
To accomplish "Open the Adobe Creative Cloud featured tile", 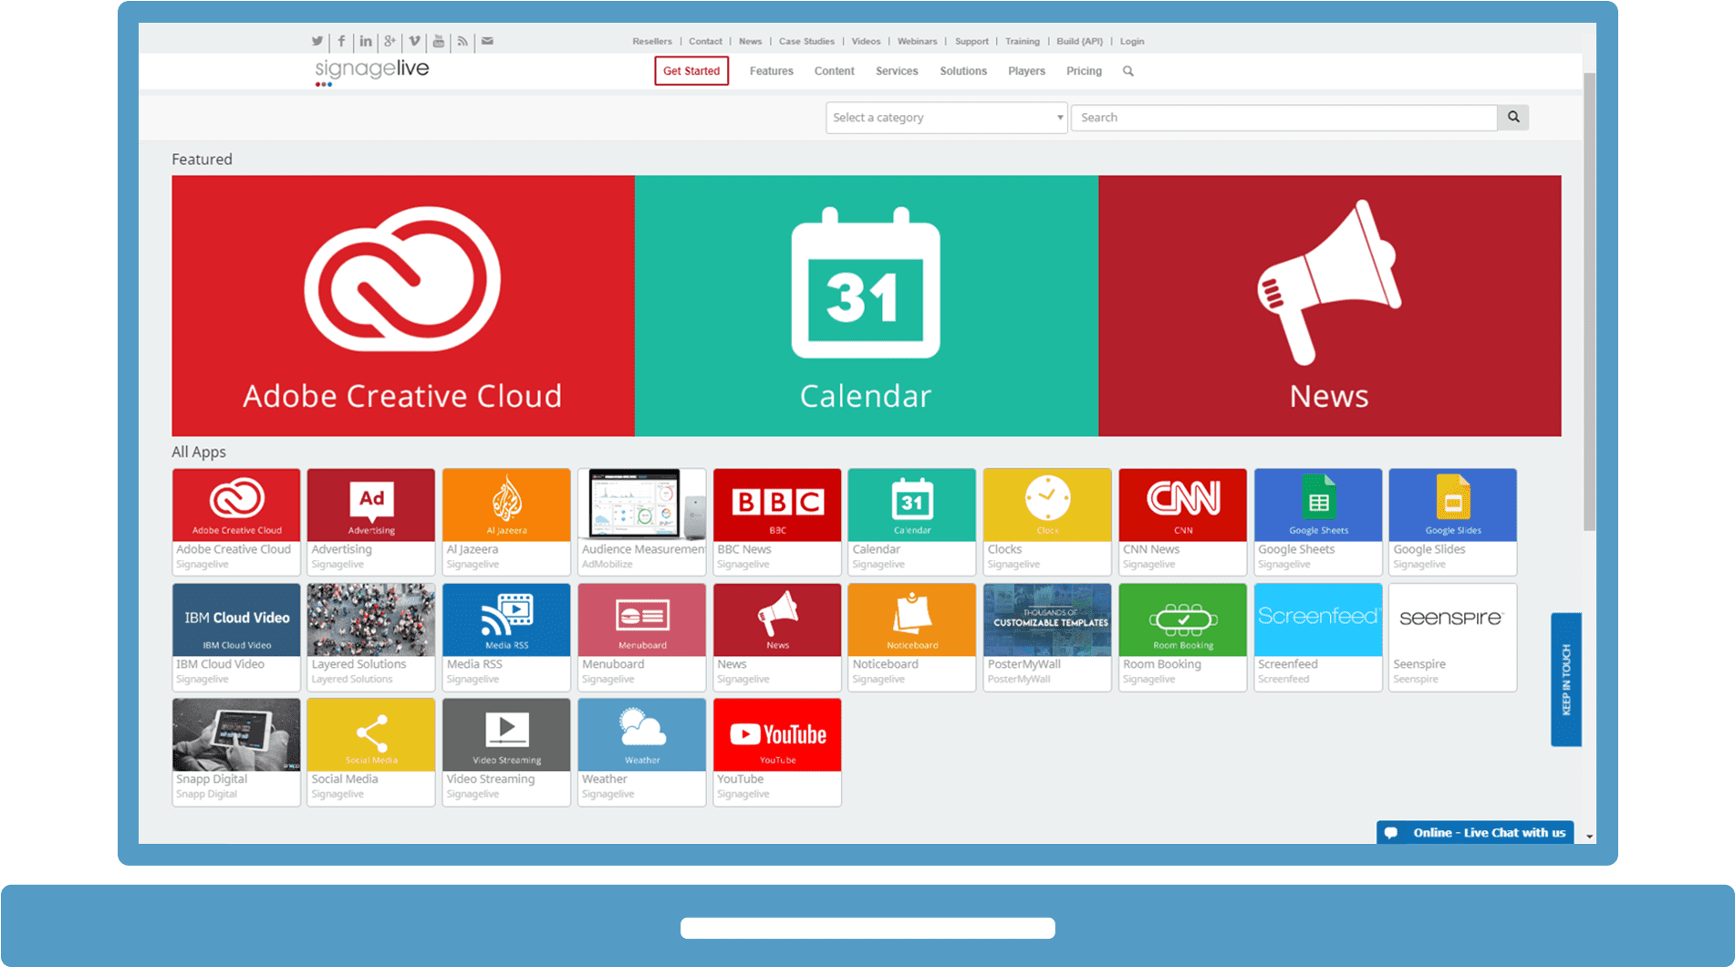I will (x=402, y=305).
